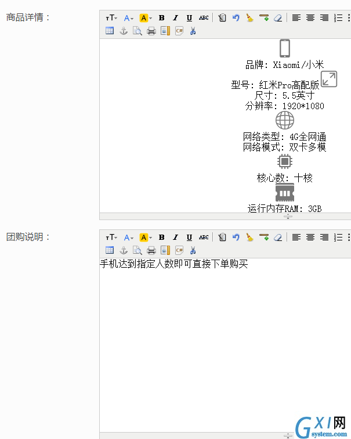Click text '网络类型: 4G全网通'
This screenshot has height=439, width=351.
point(285,137)
